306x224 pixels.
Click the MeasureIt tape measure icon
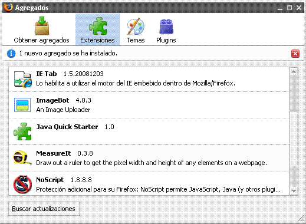tap(22, 158)
